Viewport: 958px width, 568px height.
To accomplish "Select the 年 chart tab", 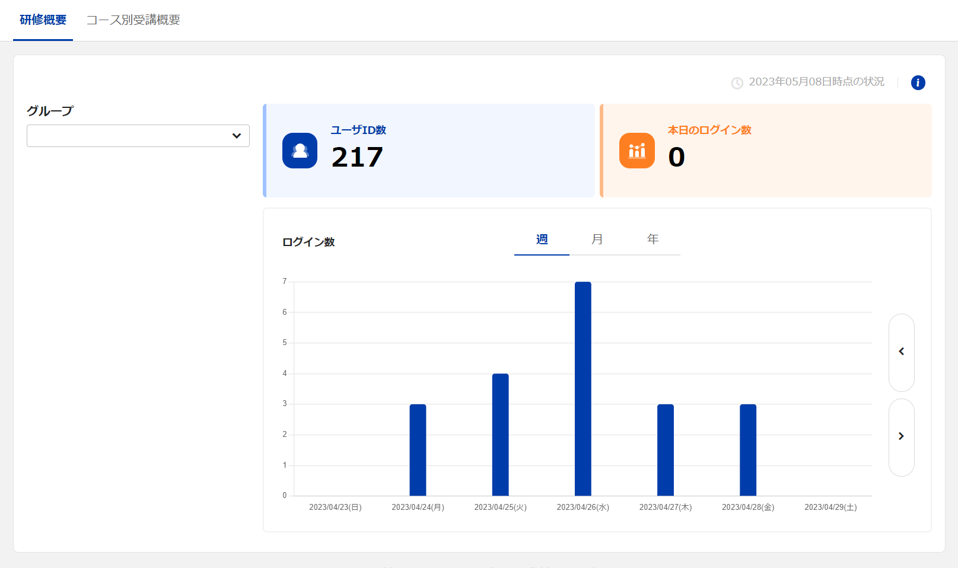I will [x=653, y=240].
